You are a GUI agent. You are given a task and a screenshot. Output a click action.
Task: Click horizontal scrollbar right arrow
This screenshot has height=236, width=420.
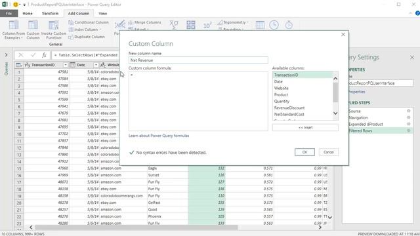(320, 227)
